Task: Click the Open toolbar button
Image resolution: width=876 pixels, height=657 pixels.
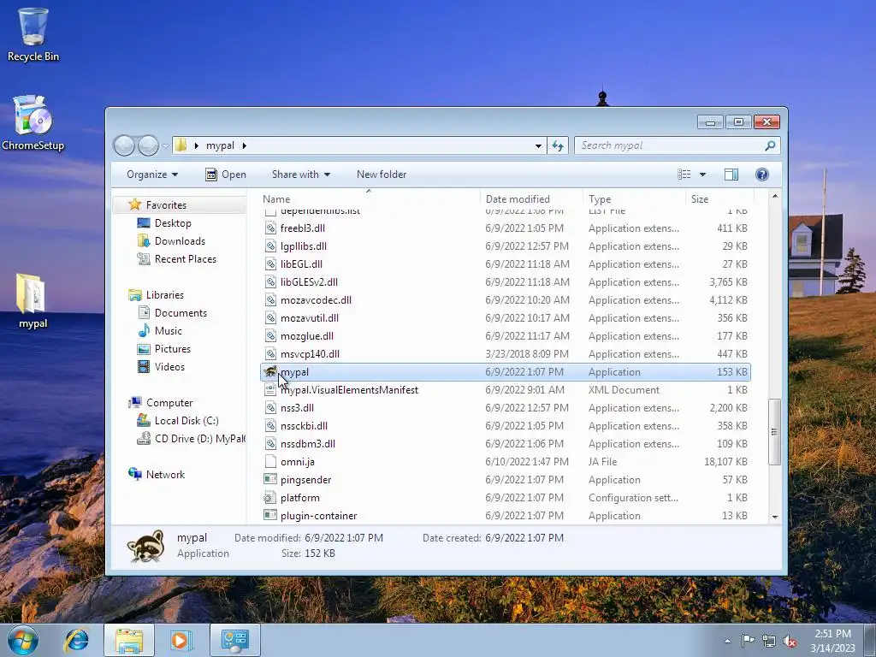Action: pos(226,175)
